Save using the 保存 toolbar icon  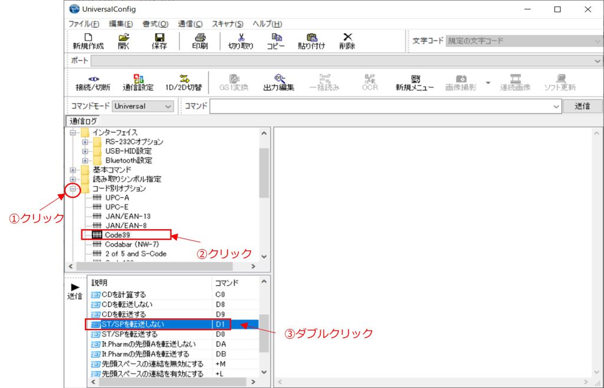pos(159,41)
